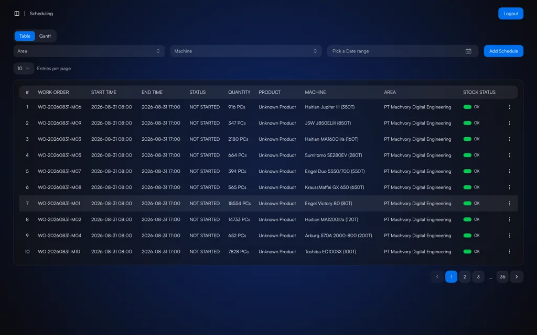Go to previous page with left chevron
This screenshot has height=335, width=537.
click(437, 276)
